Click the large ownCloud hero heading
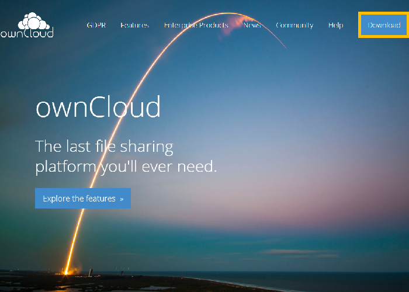 point(98,107)
